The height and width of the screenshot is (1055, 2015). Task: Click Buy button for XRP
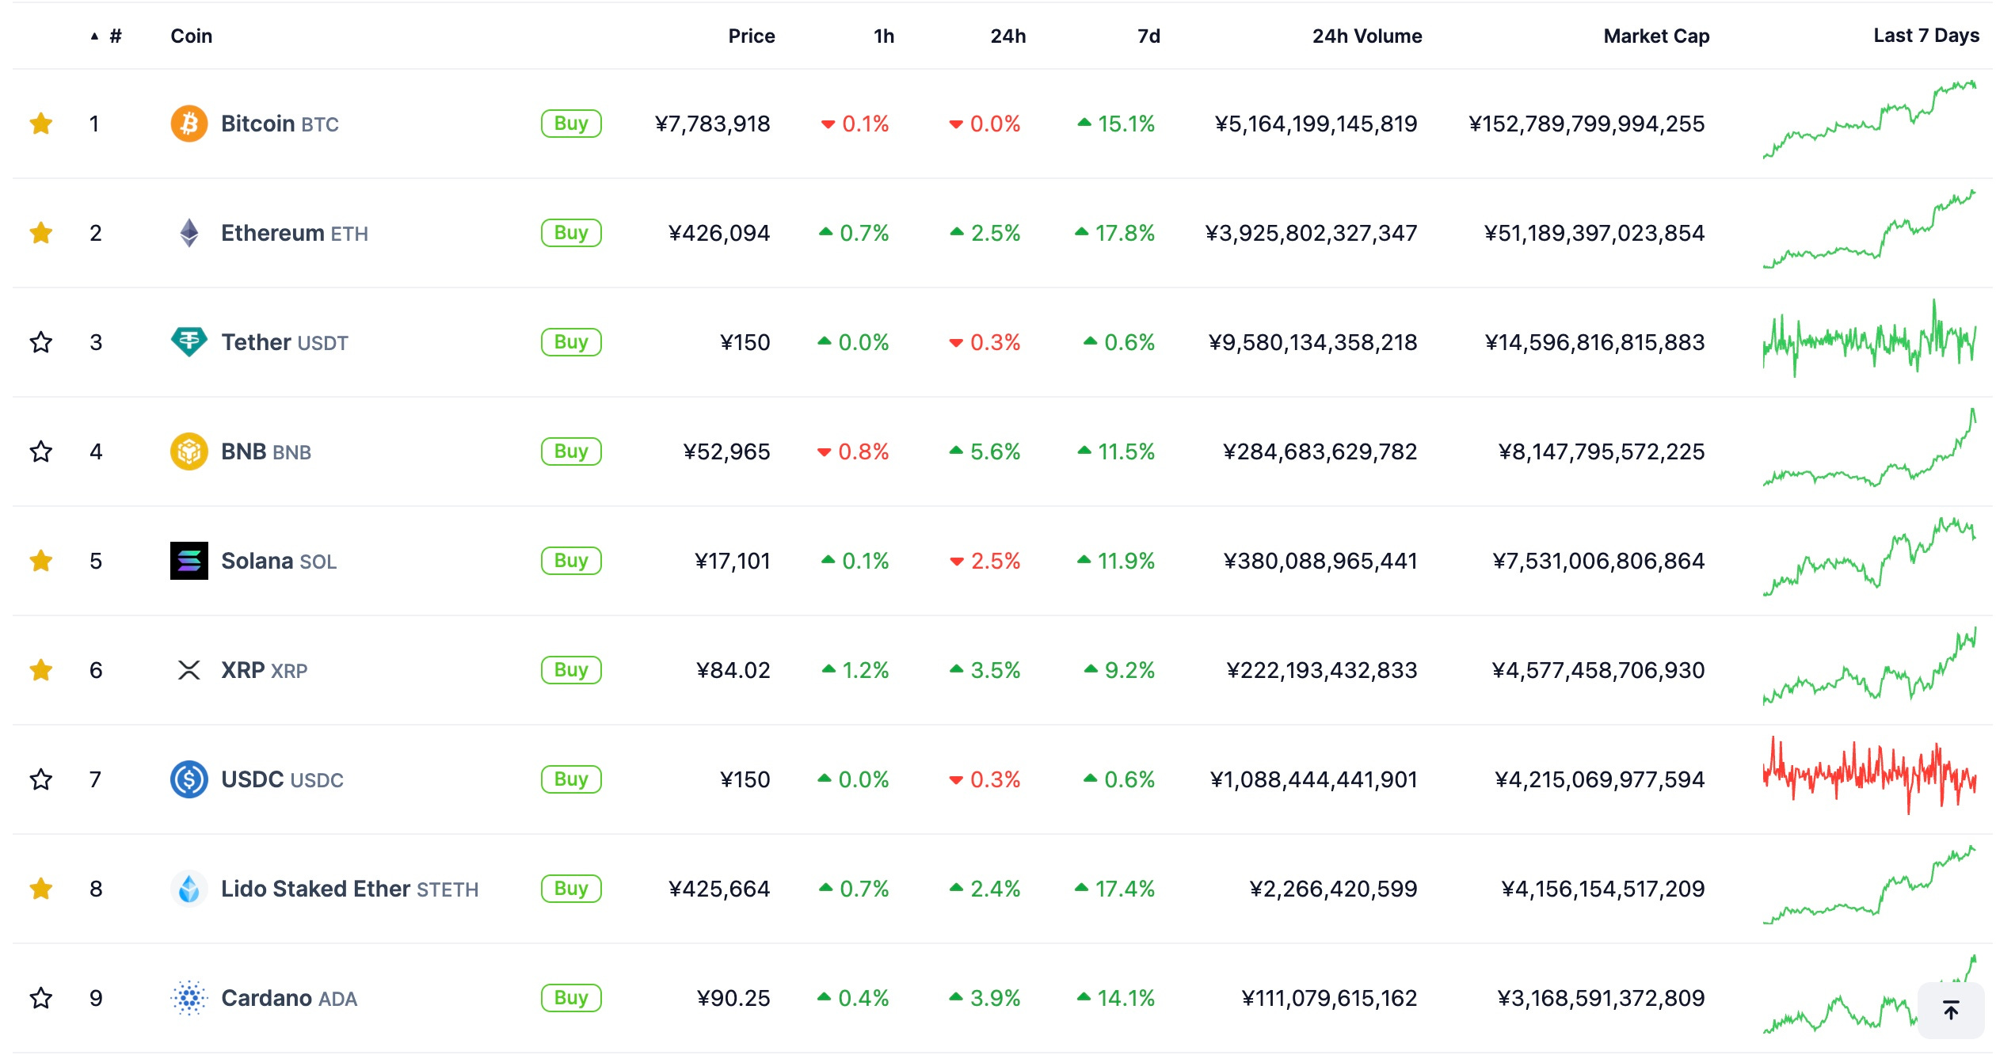click(x=571, y=670)
